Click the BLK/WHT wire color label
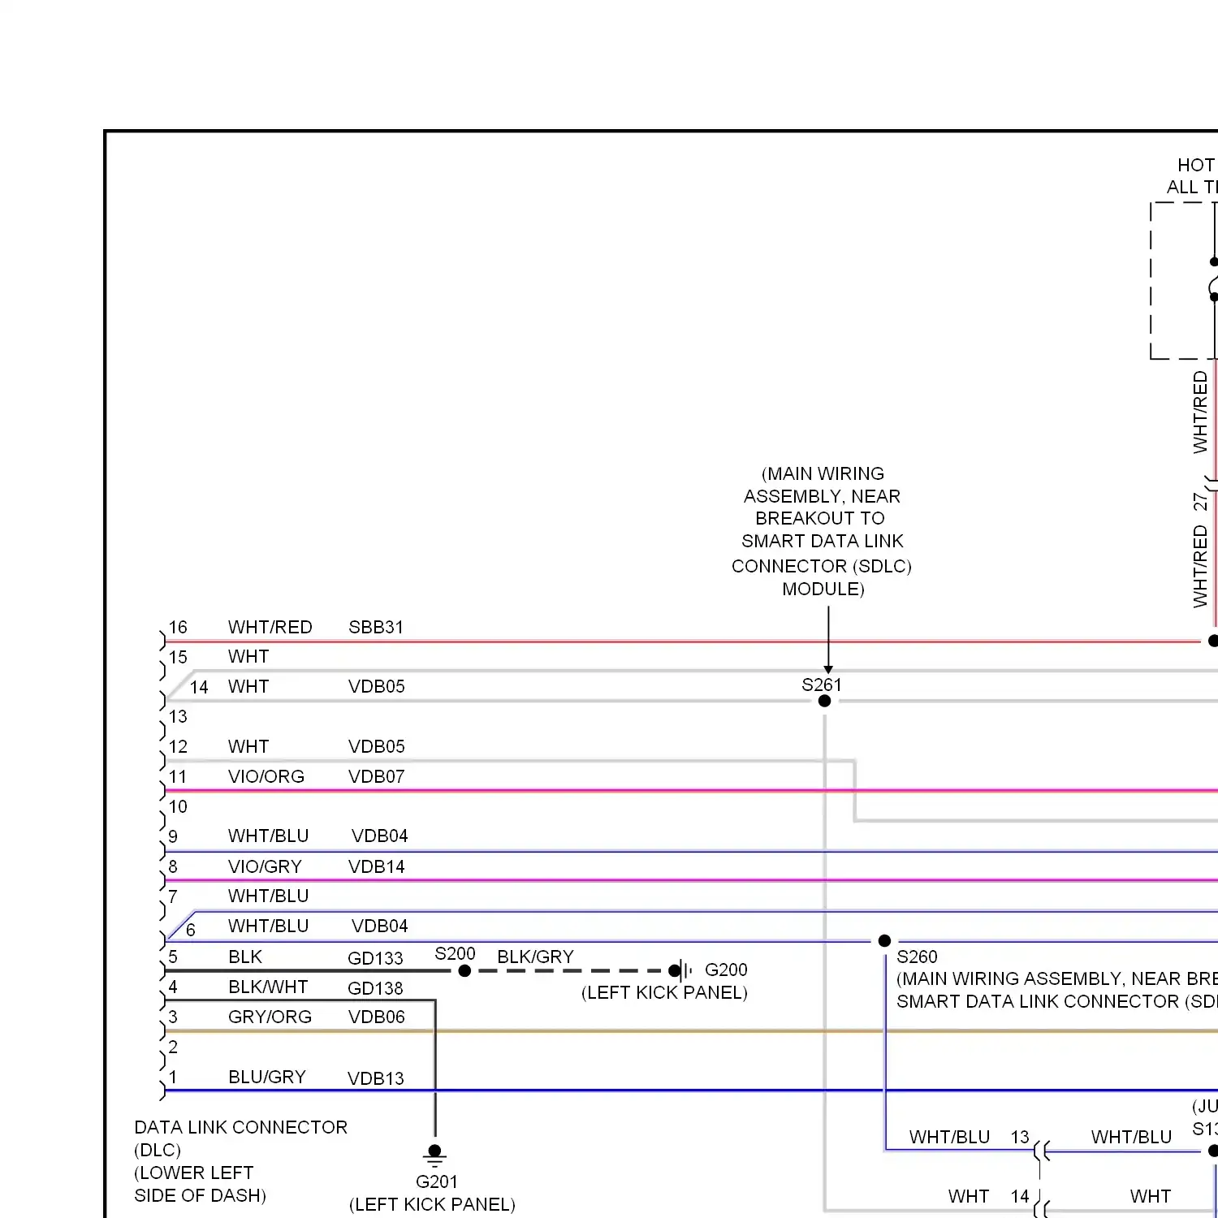 (x=268, y=987)
